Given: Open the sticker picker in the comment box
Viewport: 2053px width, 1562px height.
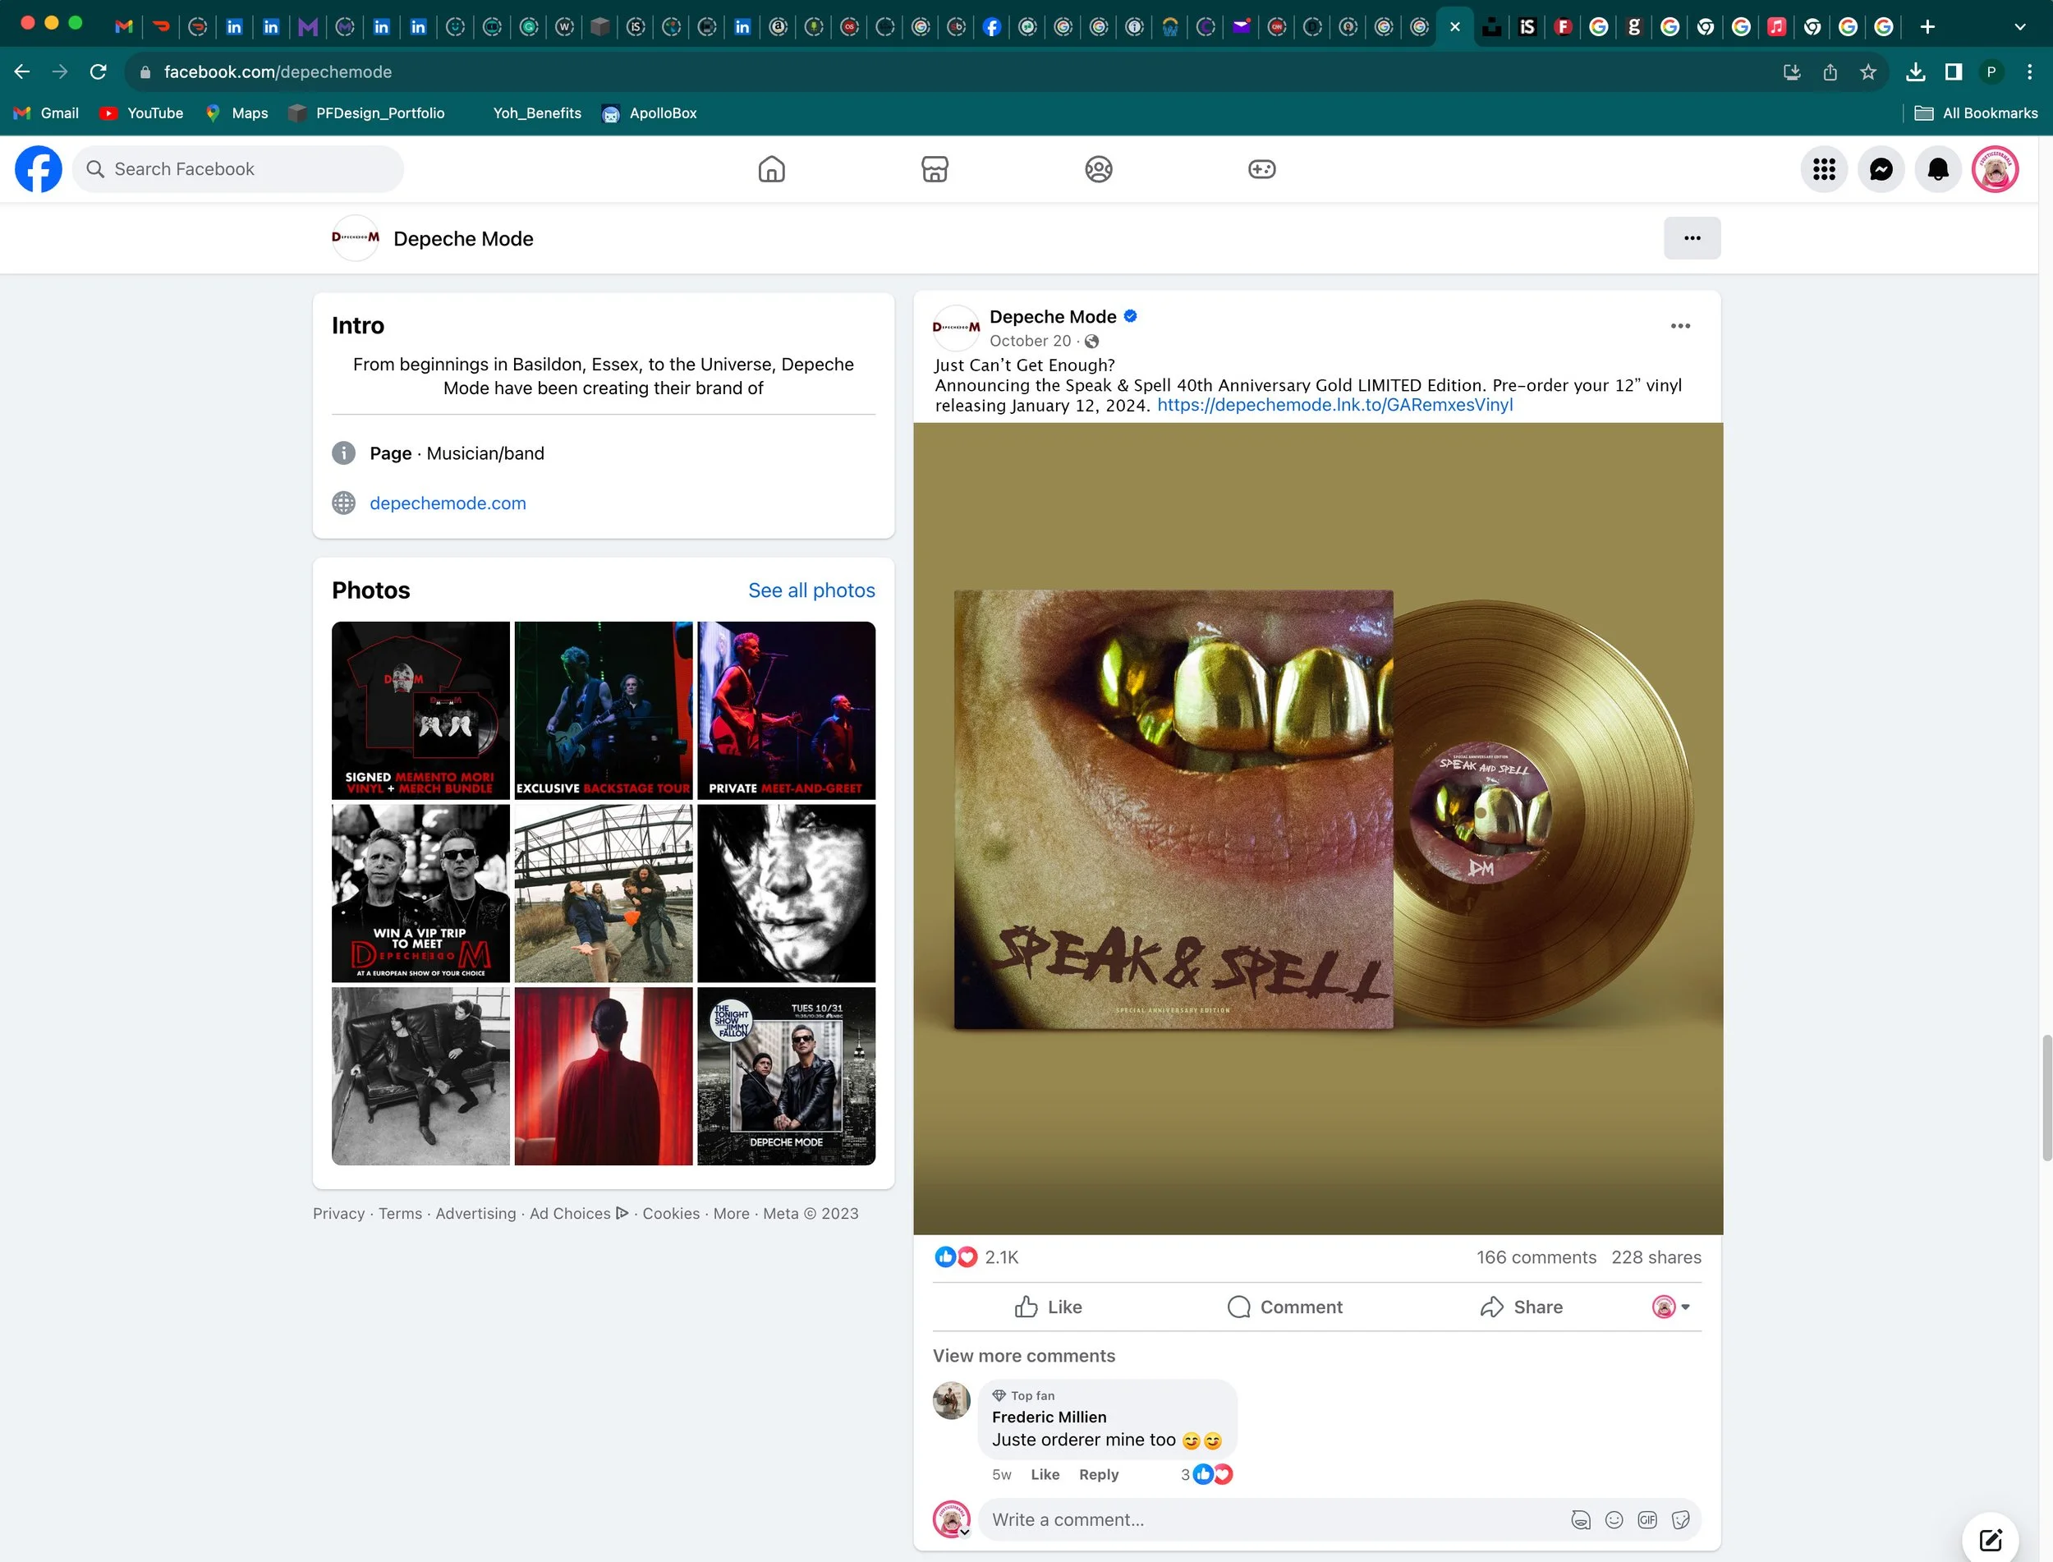Looking at the screenshot, I should 1680,1519.
